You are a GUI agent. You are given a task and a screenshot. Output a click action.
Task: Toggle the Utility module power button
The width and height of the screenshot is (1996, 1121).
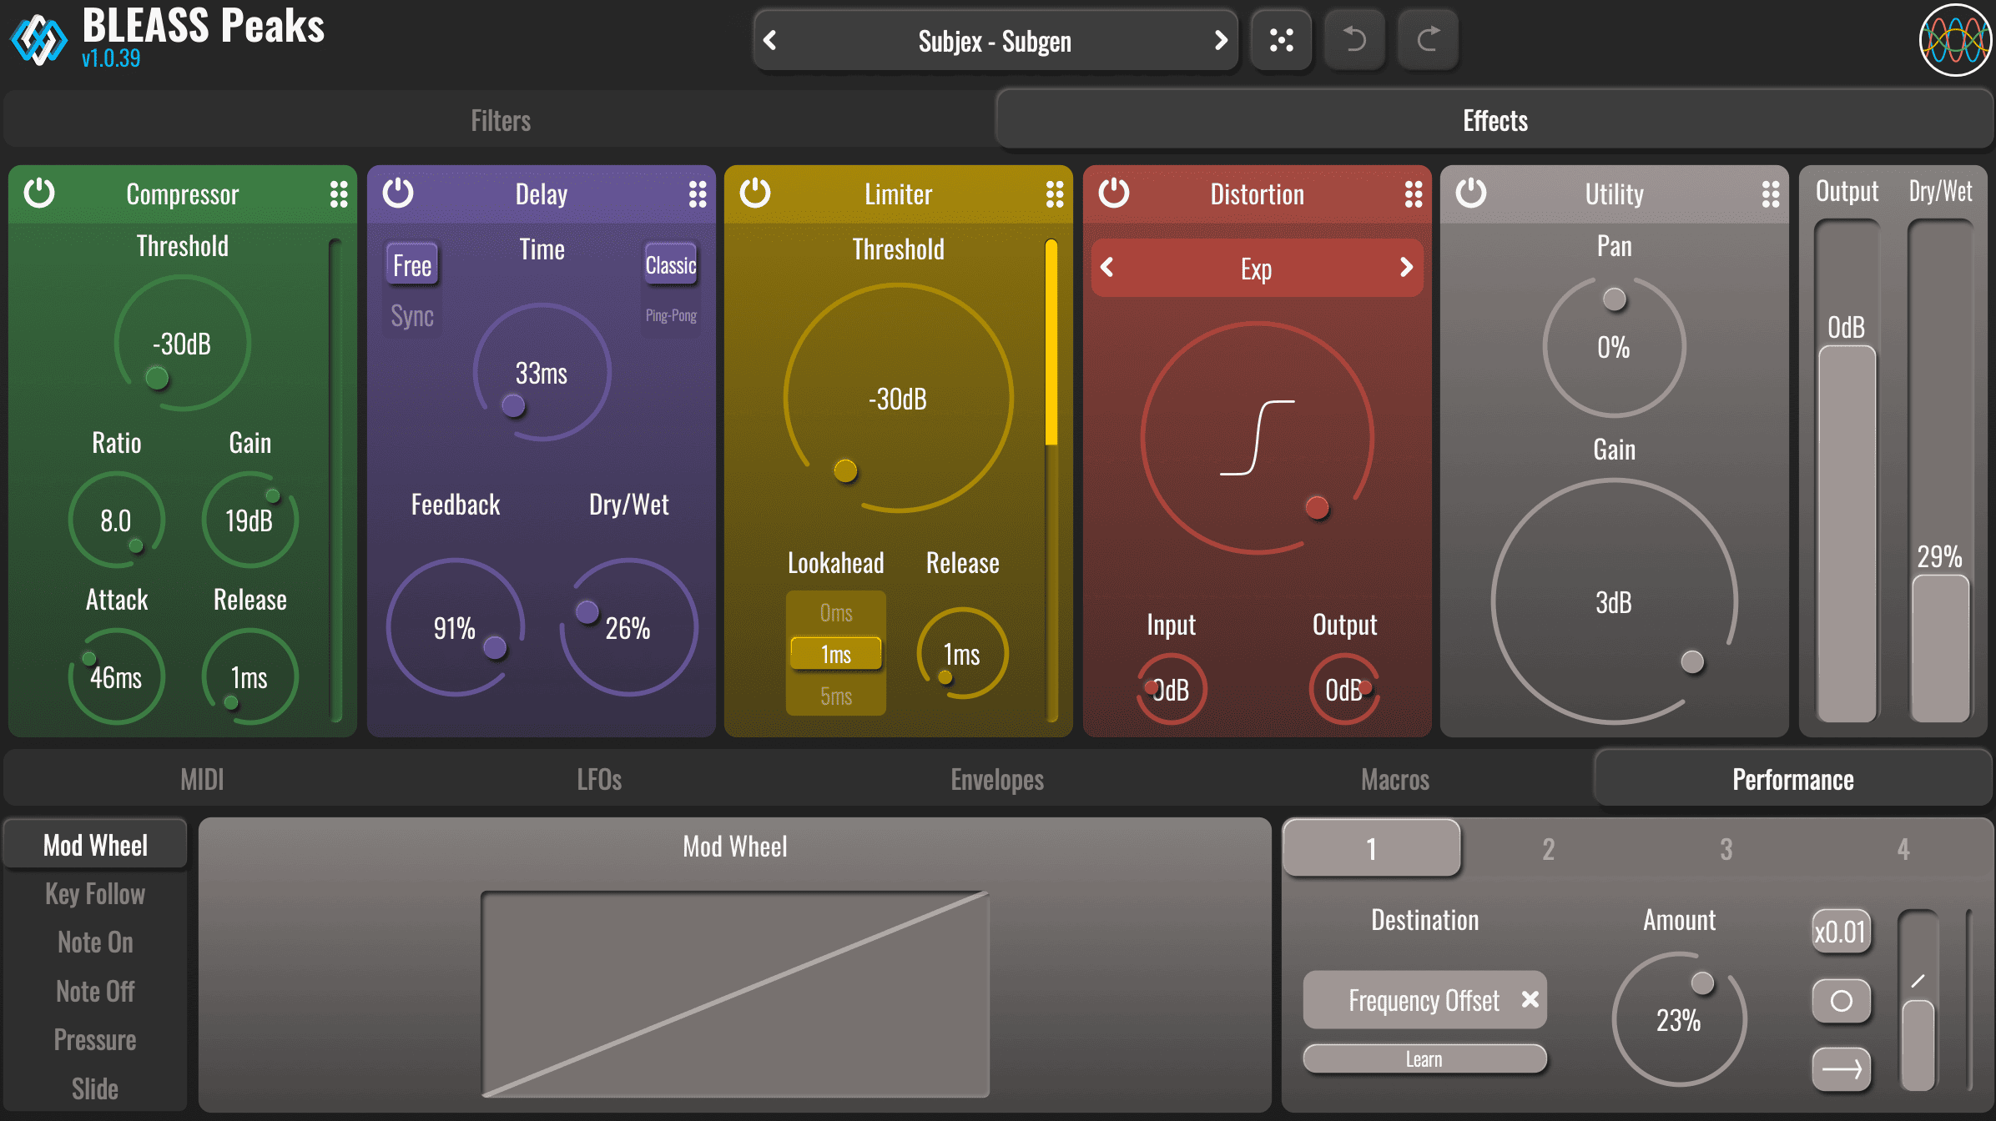pos(1471,194)
